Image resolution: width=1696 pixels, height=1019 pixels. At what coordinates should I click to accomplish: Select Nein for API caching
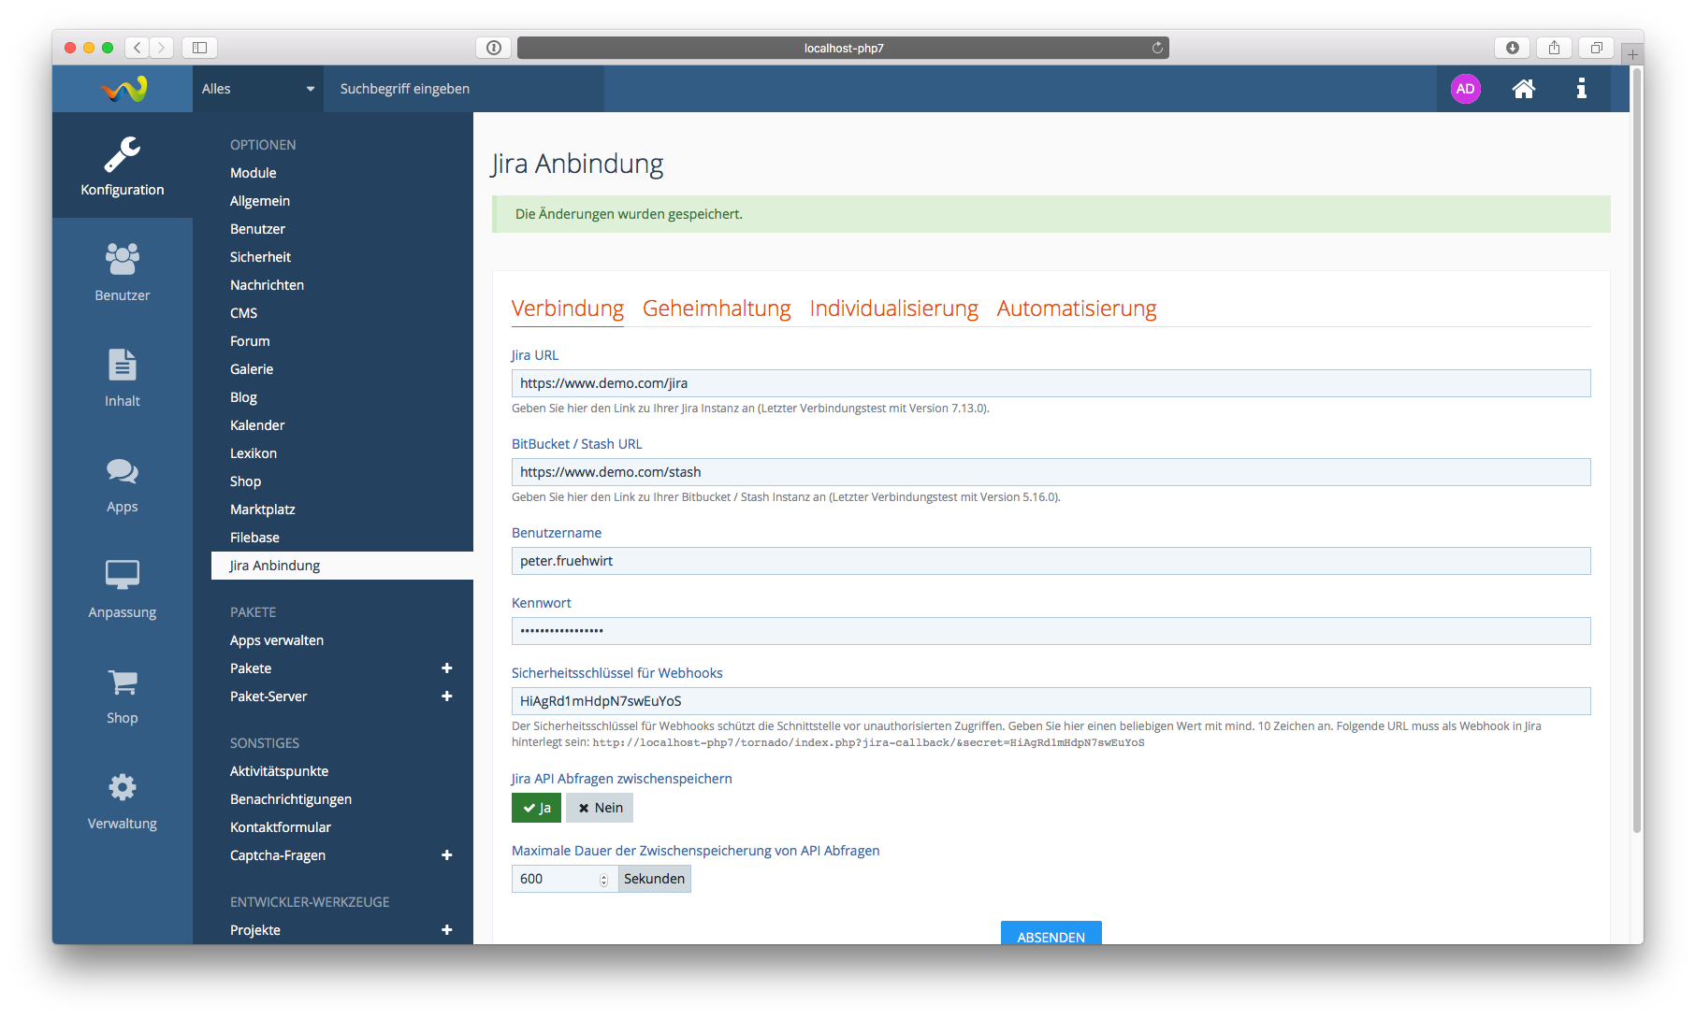(600, 808)
